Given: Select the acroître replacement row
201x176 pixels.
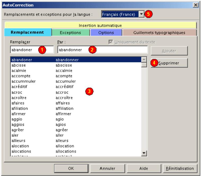Looking at the screenshot, I should 76,98.
